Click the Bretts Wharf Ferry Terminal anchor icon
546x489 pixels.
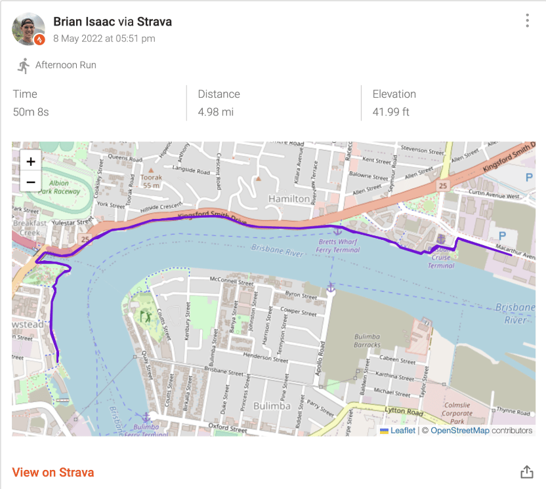[x=337, y=231]
